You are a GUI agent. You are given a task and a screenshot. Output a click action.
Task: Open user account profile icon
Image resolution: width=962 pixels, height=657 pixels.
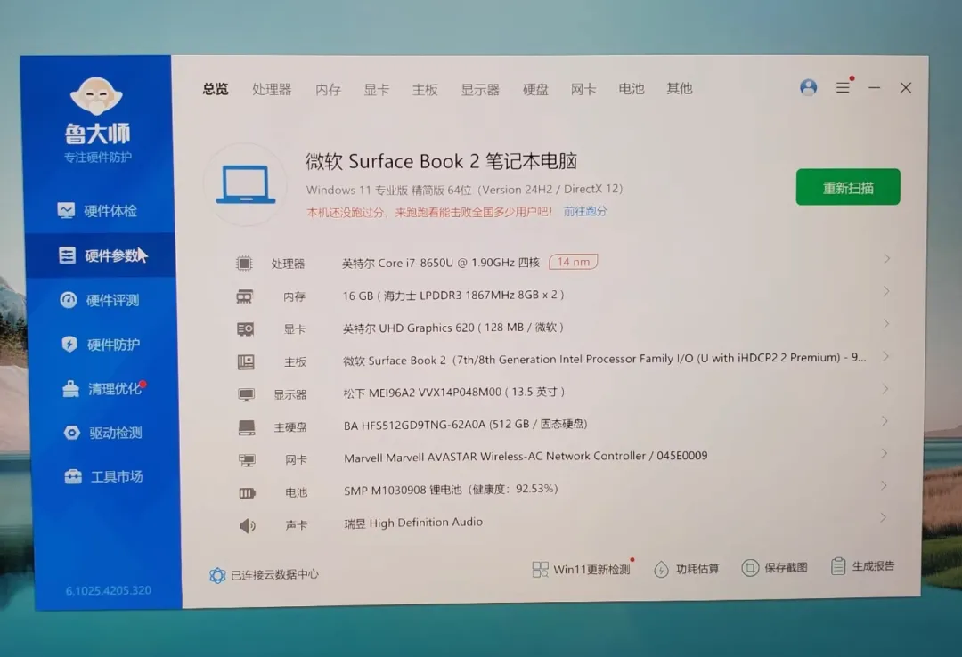(808, 87)
